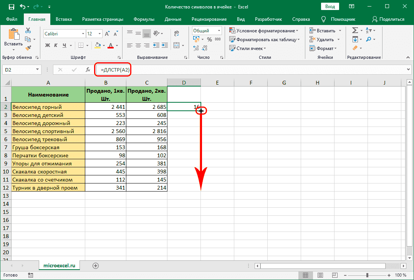Select the Format Painter brush icon
The image size is (414, 280).
pyautogui.click(x=28, y=48)
